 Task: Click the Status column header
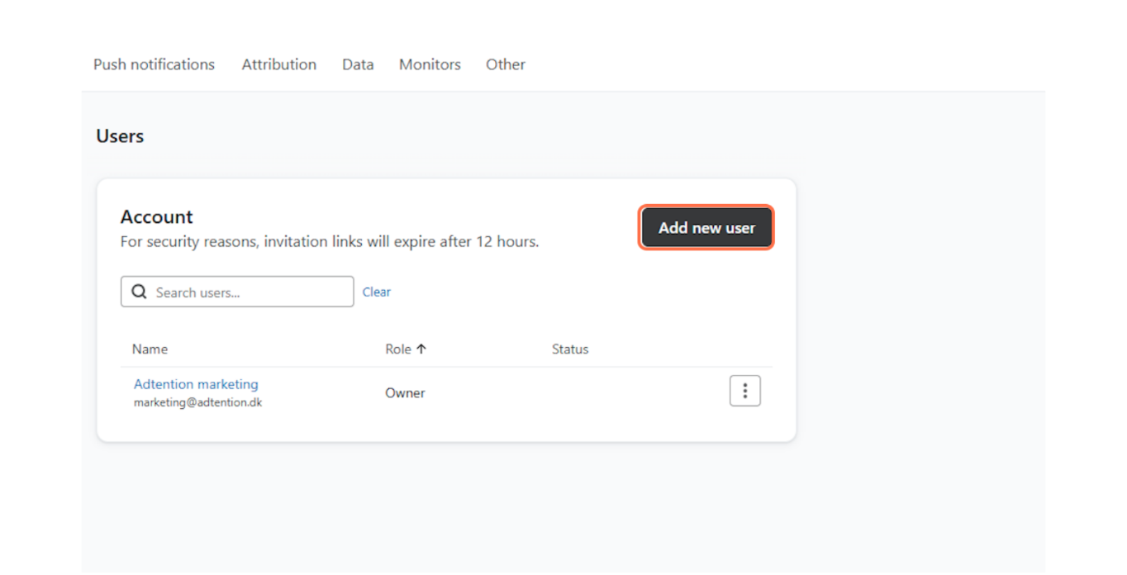[570, 349]
